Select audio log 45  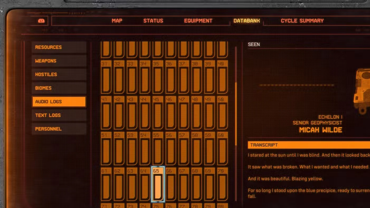(158, 113)
